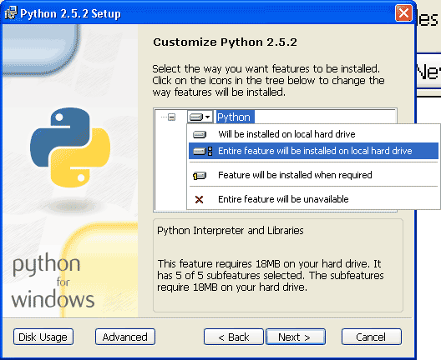The height and width of the screenshot is (360, 441).
Task: Click the 'Customize Python 2.5.2' heading
Action: tap(225, 42)
